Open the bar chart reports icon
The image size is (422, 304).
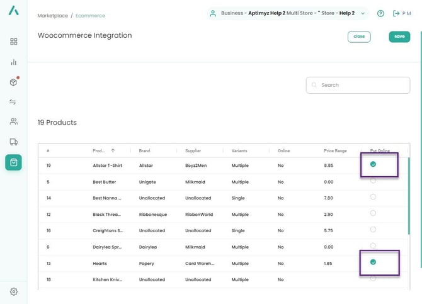(14, 62)
